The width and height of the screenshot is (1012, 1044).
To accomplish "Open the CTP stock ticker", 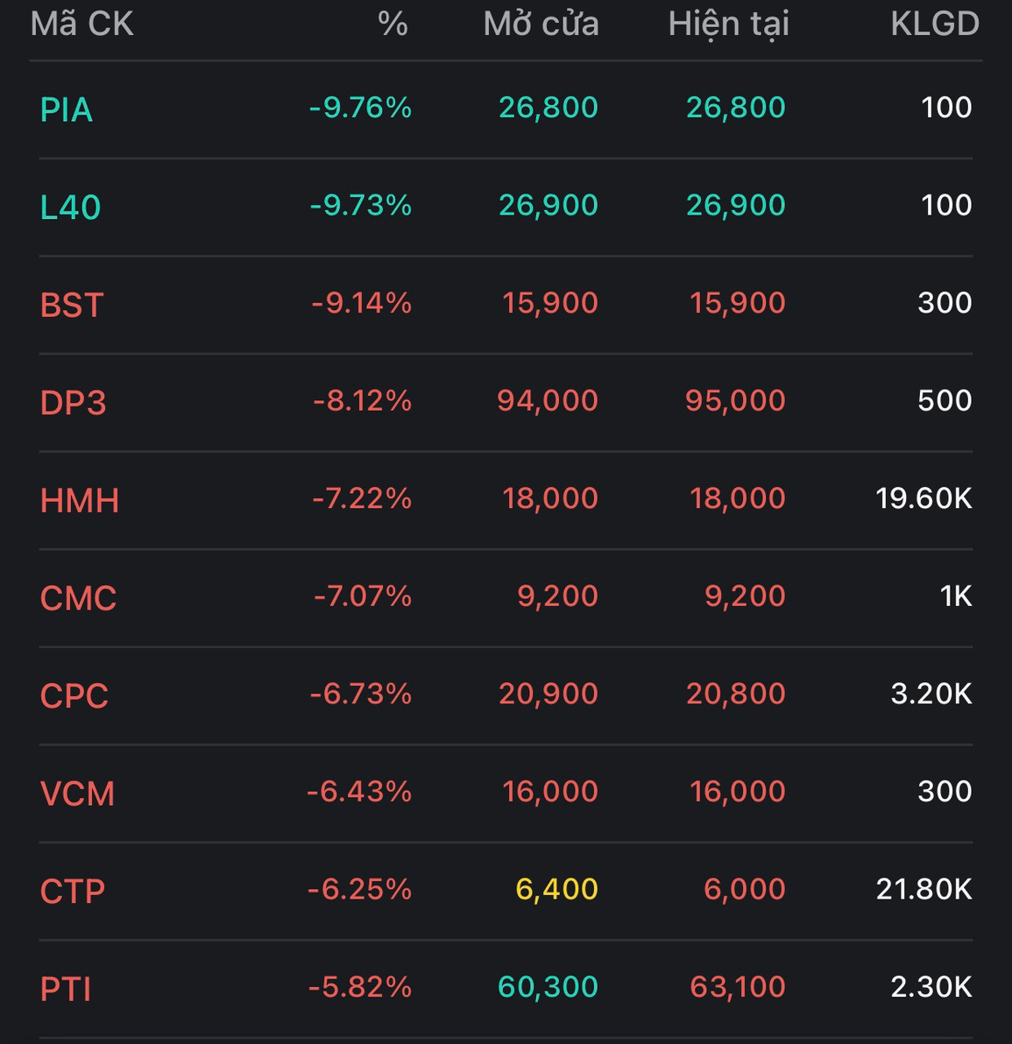I will coord(73,892).
